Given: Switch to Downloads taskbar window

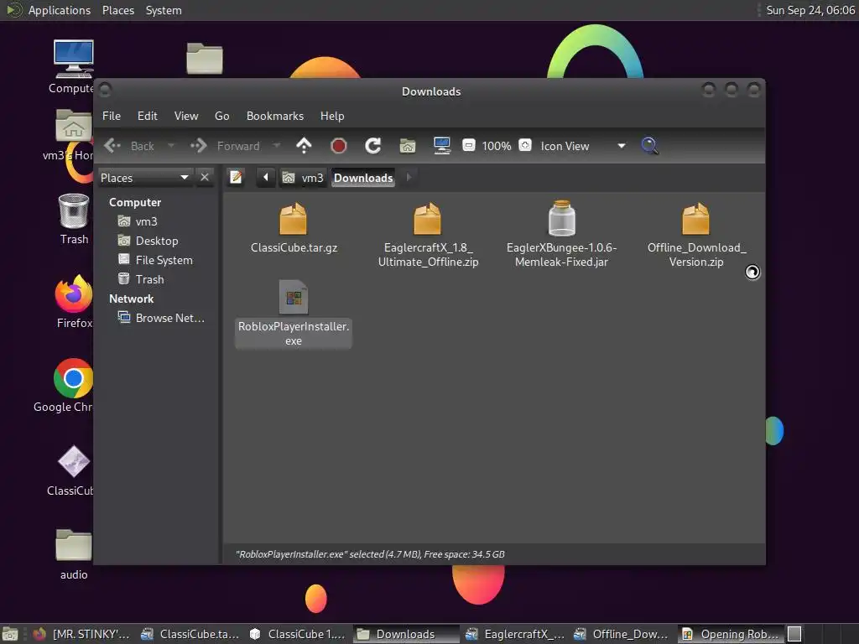Looking at the screenshot, I should (406, 634).
